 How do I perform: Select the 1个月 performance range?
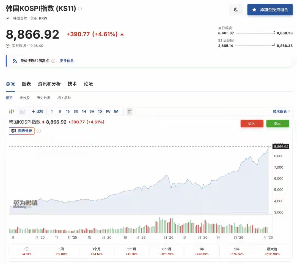click(x=97, y=252)
